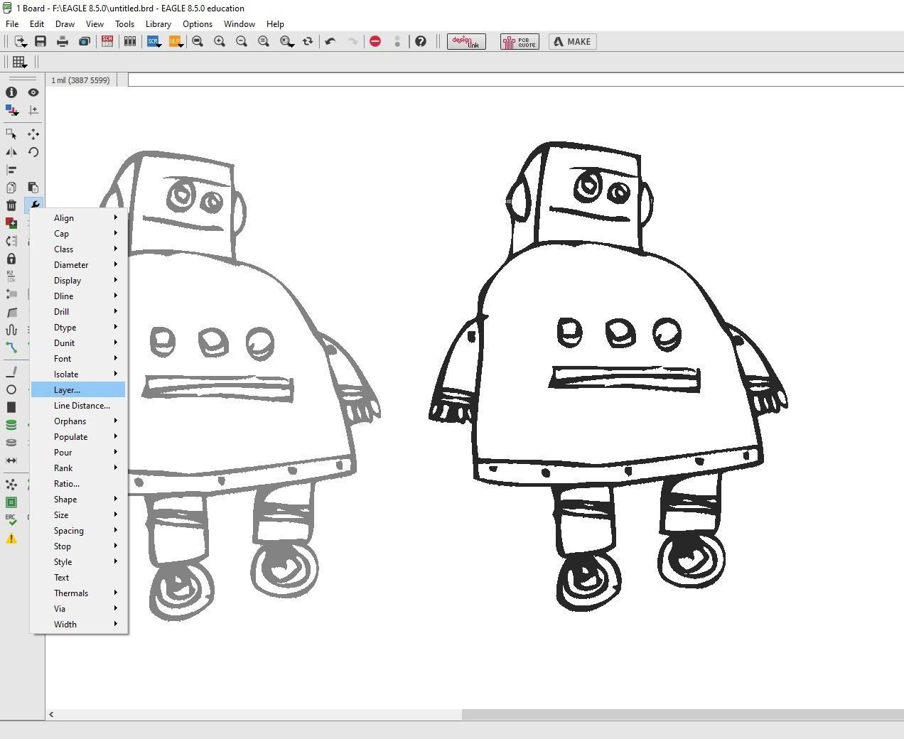This screenshot has width=904, height=739.
Task: Click the MAKE button
Action: click(571, 41)
